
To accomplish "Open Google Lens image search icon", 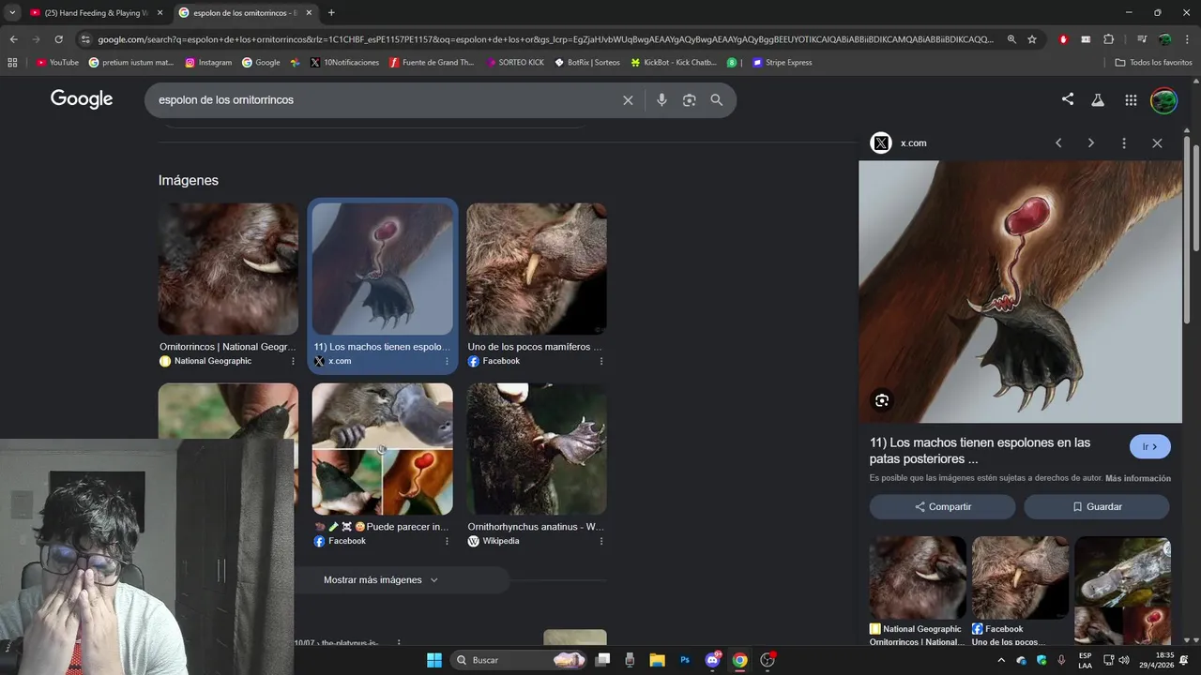I will click(689, 100).
